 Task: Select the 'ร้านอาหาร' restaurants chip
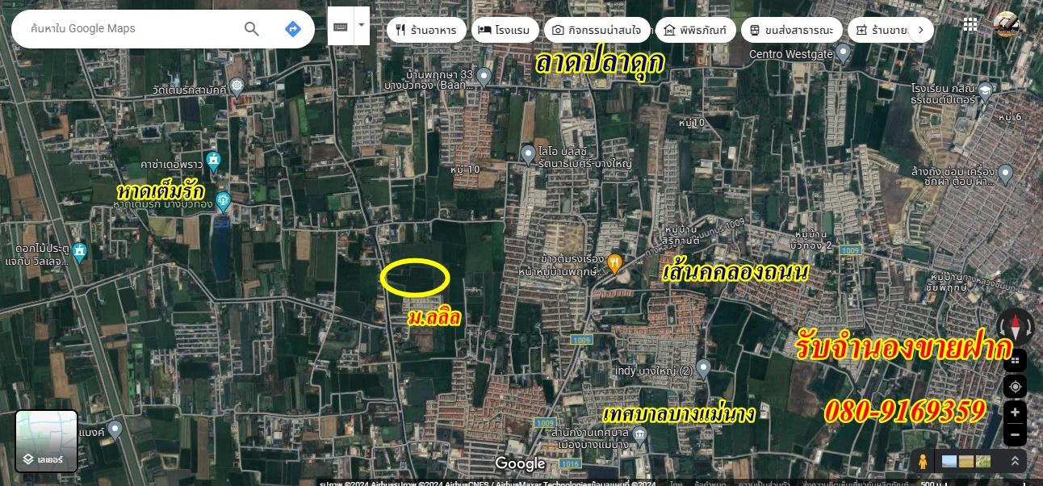point(426,31)
